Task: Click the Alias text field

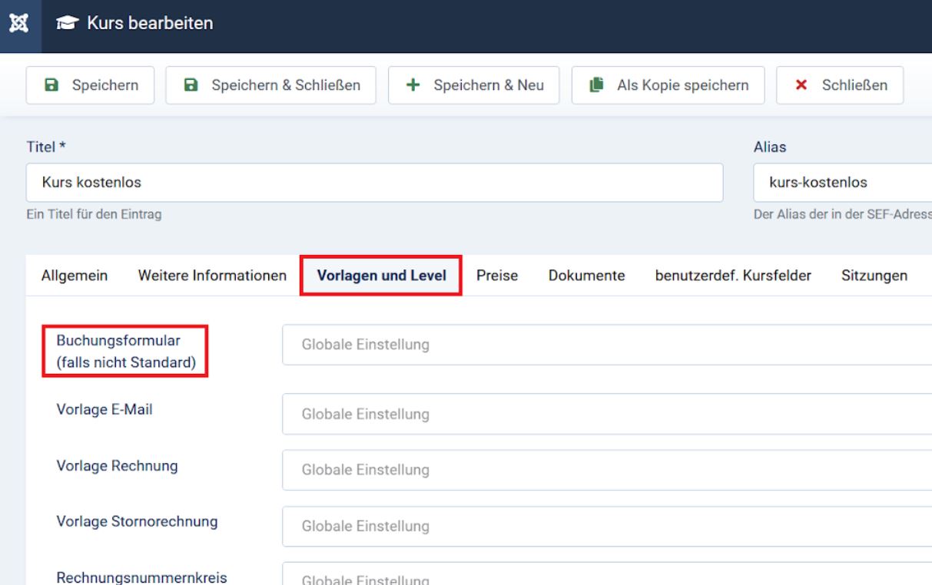Action: point(842,183)
